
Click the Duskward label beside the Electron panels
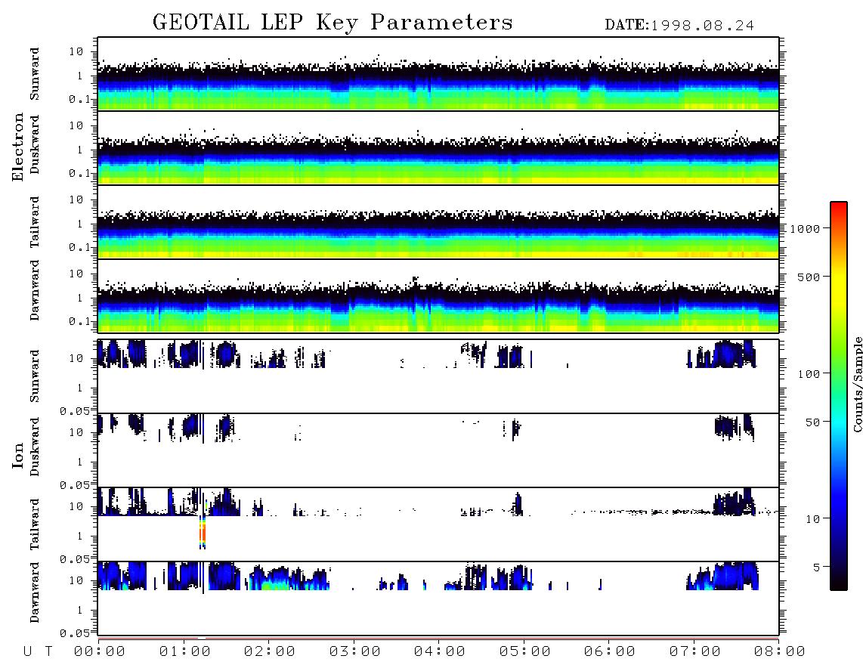pyautogui.click(x=35, y=144)
